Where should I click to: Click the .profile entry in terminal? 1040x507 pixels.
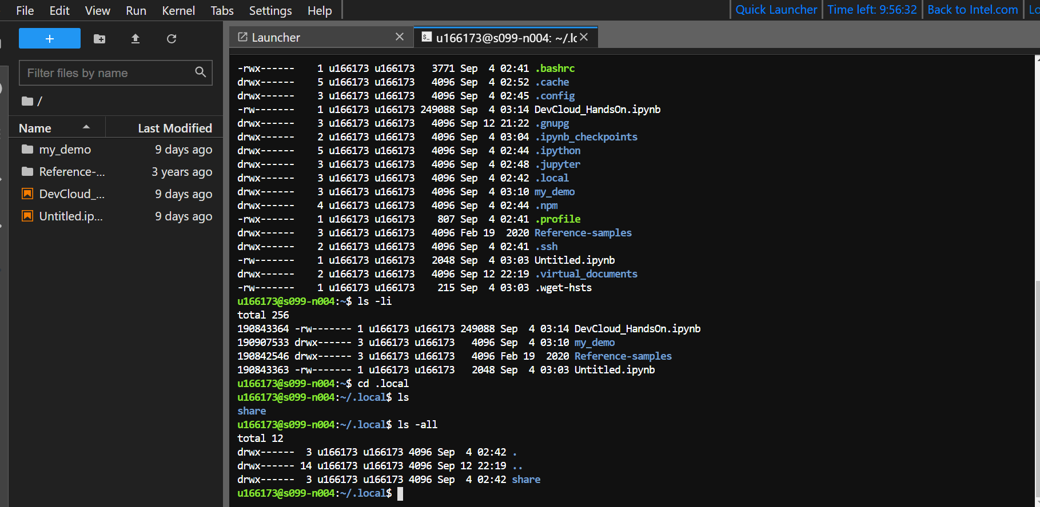[557, 219]
